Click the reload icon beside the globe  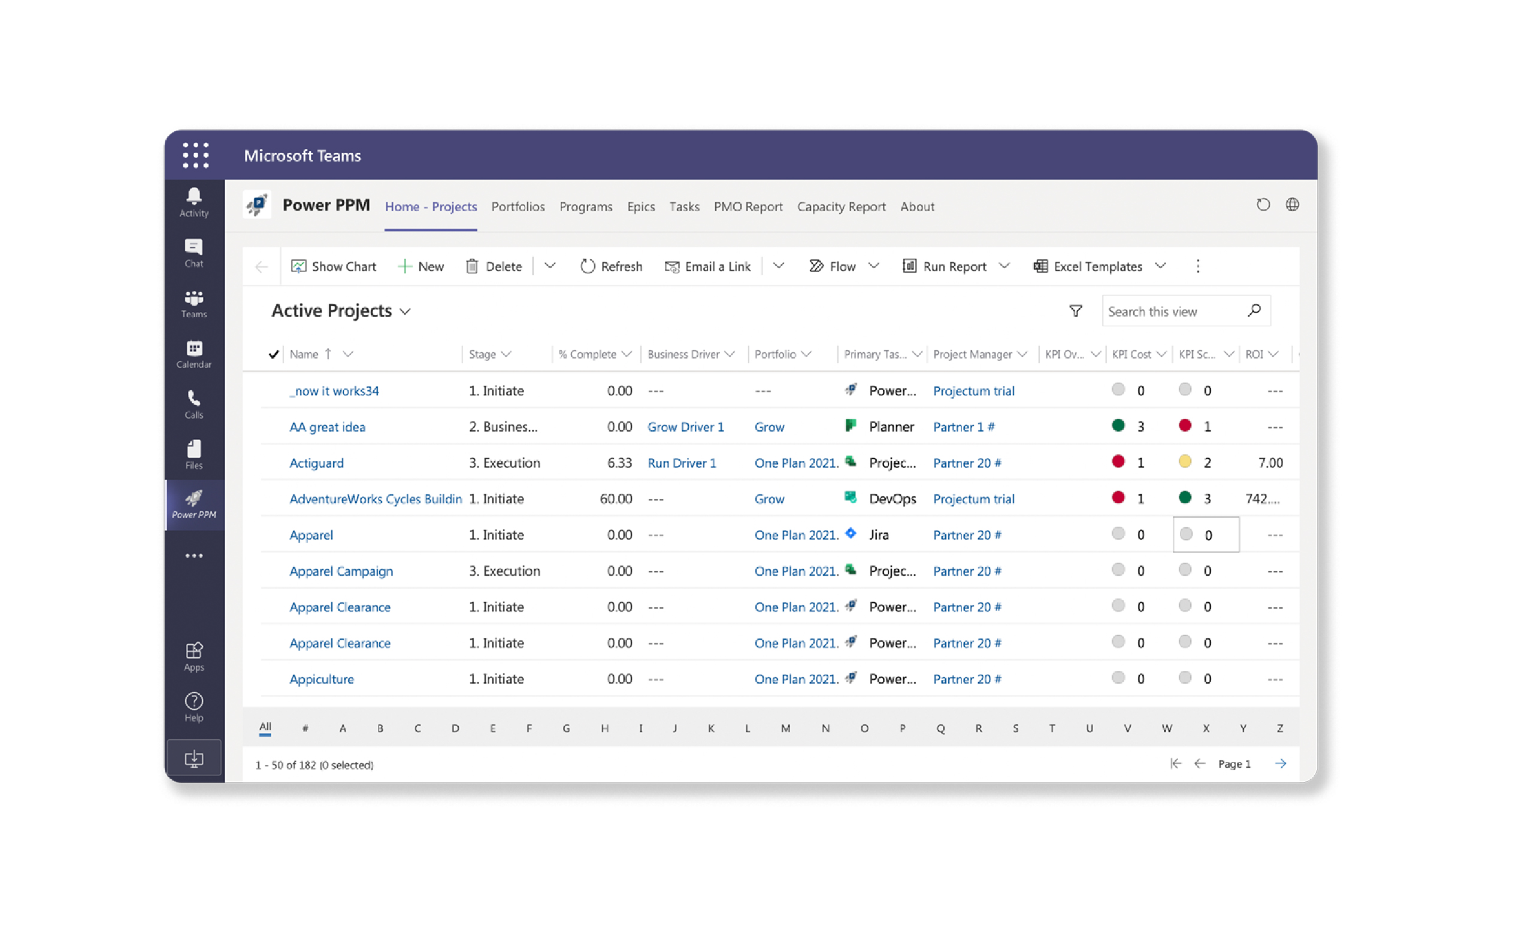(x=1263, y=205)
